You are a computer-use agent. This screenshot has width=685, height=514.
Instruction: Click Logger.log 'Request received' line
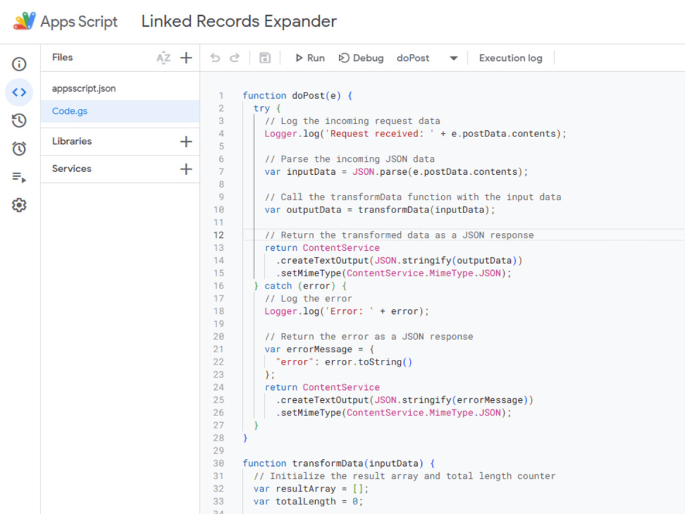pos(416,134)
